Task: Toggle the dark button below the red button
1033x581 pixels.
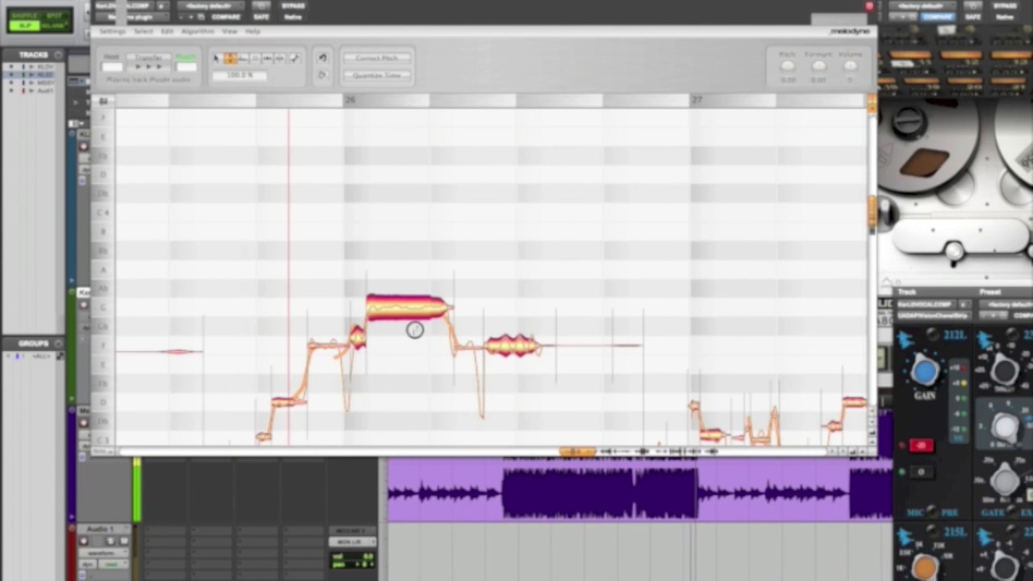Action: tap(921, 471)
